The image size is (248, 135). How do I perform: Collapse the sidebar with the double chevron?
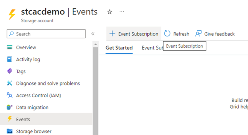click(x=93, y=34)
